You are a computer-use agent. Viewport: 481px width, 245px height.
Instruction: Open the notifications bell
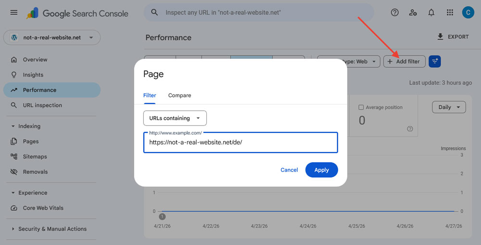tap(431, 13)
